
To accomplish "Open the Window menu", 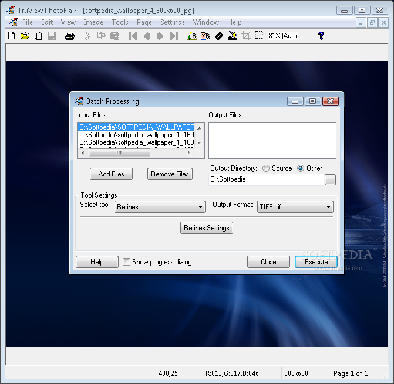I will pos(206,22).
